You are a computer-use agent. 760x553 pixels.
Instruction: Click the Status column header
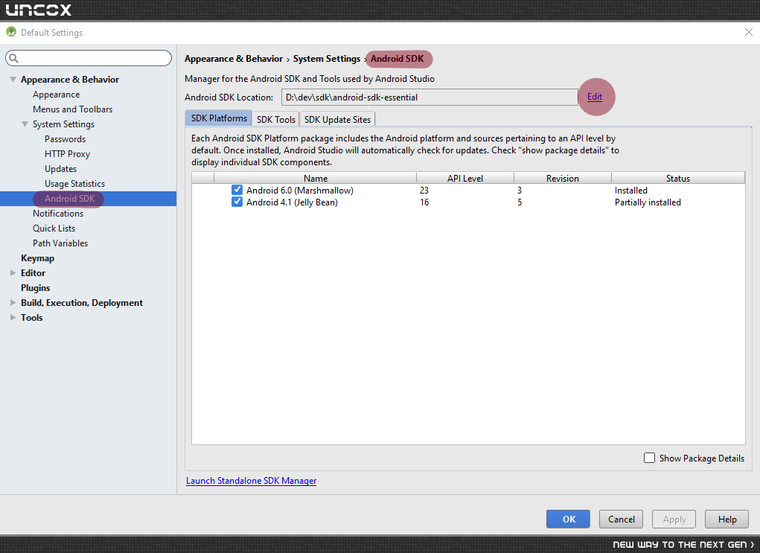677,179
